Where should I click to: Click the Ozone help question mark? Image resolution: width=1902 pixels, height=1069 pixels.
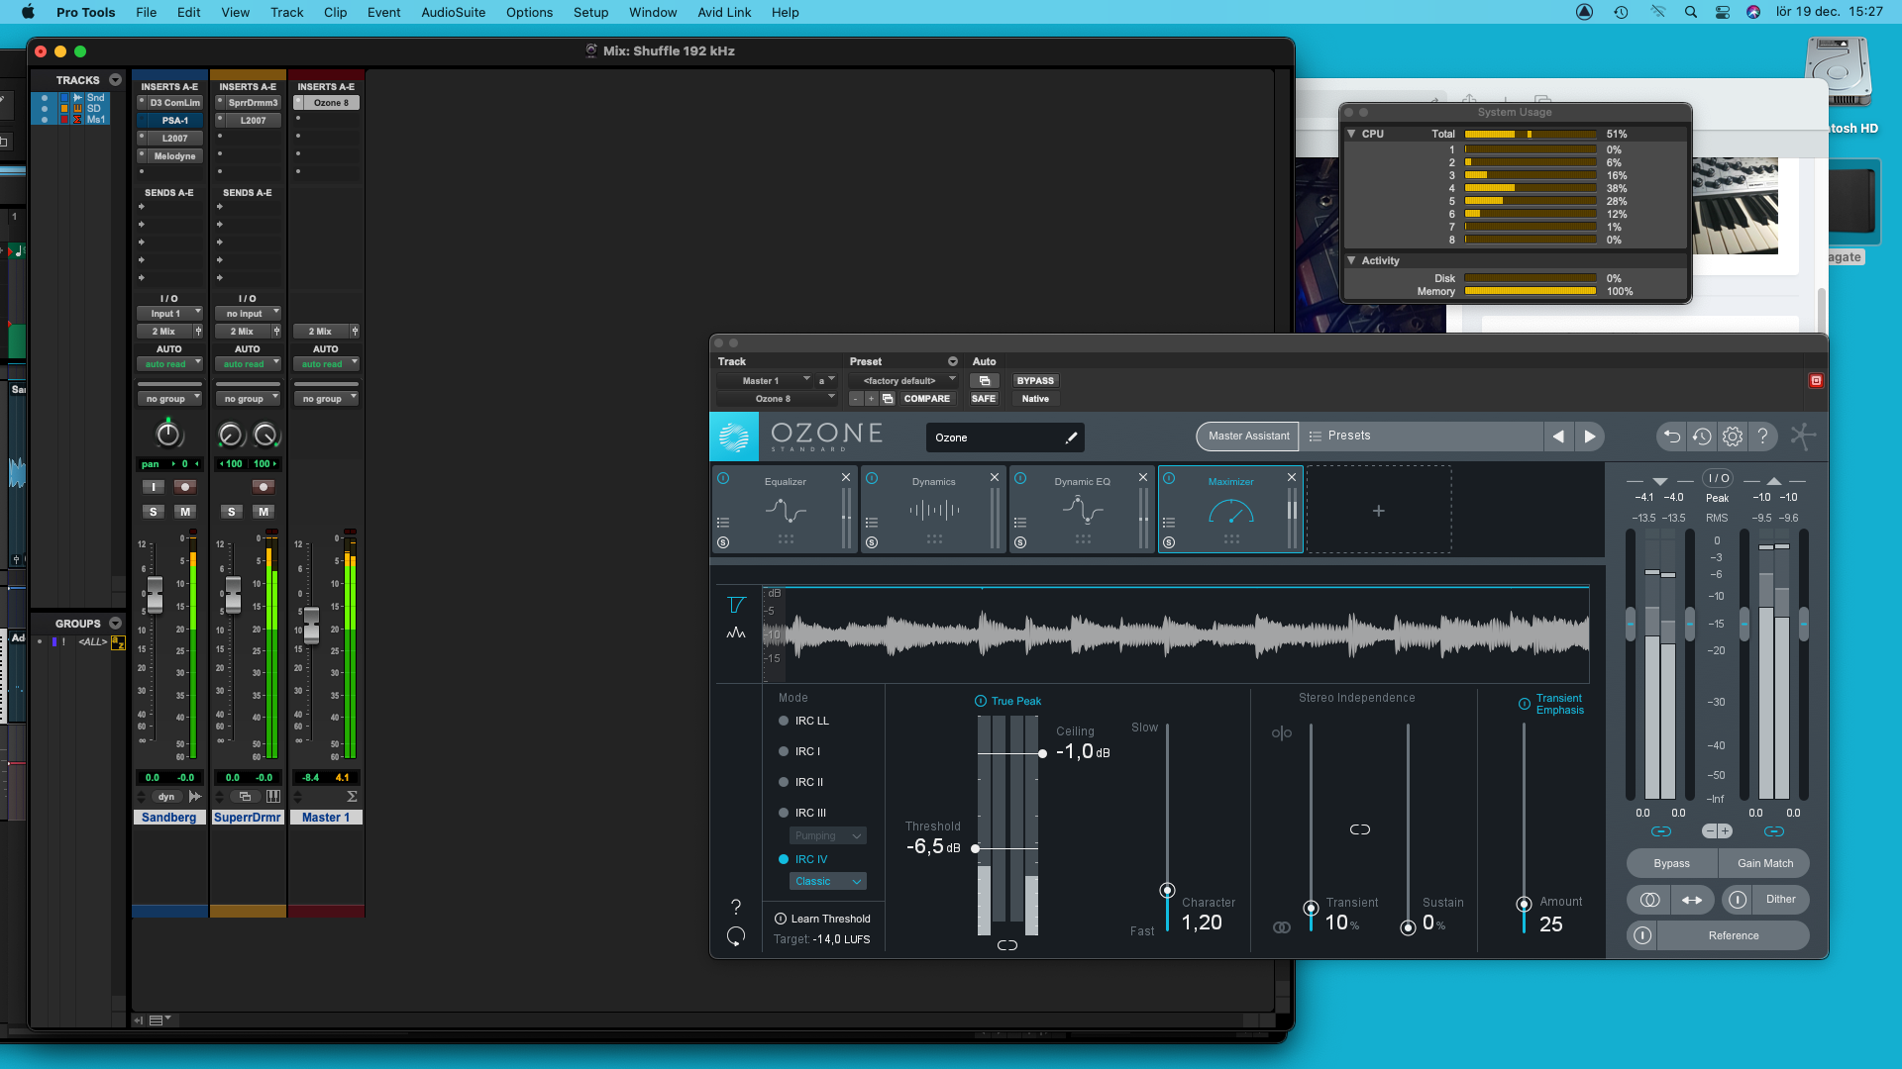[x=1762, y=437]
